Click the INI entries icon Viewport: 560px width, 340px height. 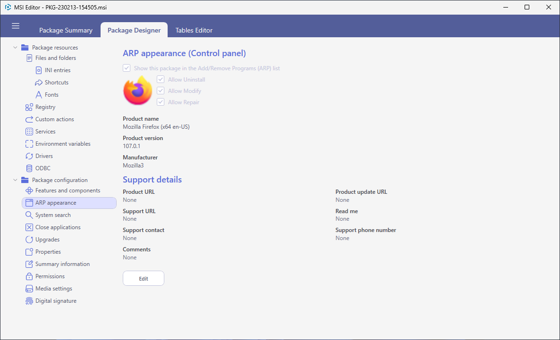tap(39, 70)
